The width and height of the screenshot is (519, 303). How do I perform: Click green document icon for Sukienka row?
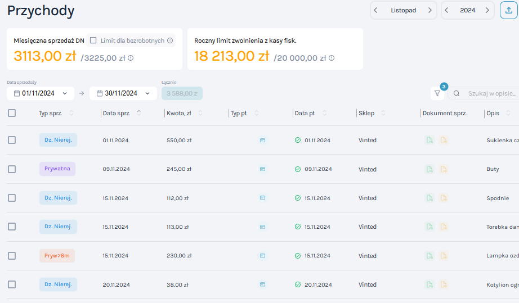coord(429,140)
